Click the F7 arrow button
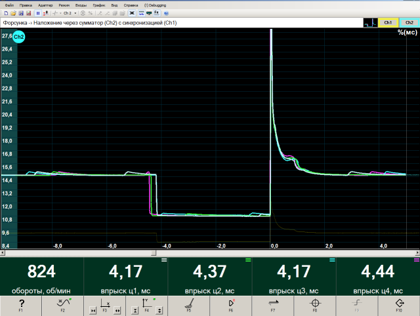 [273, 305]
